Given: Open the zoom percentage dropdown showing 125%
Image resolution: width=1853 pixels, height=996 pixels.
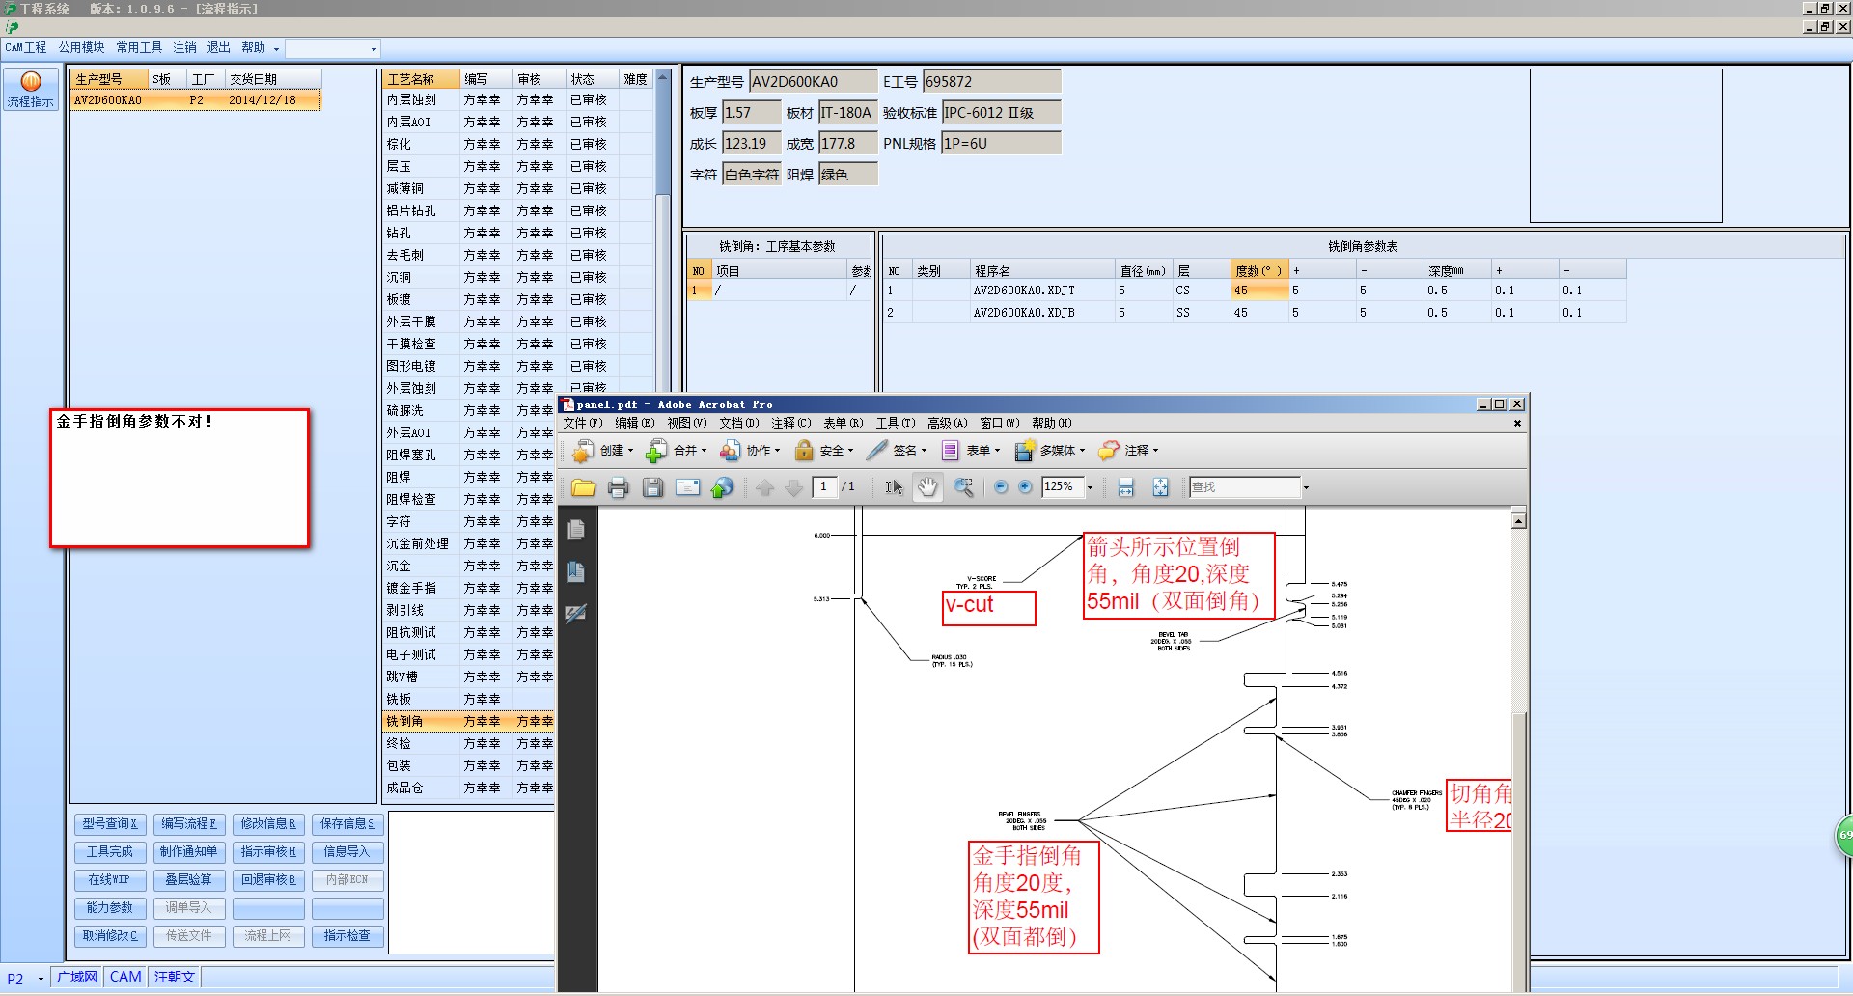Looking at the screenshot, I should tap(1091, 488).
